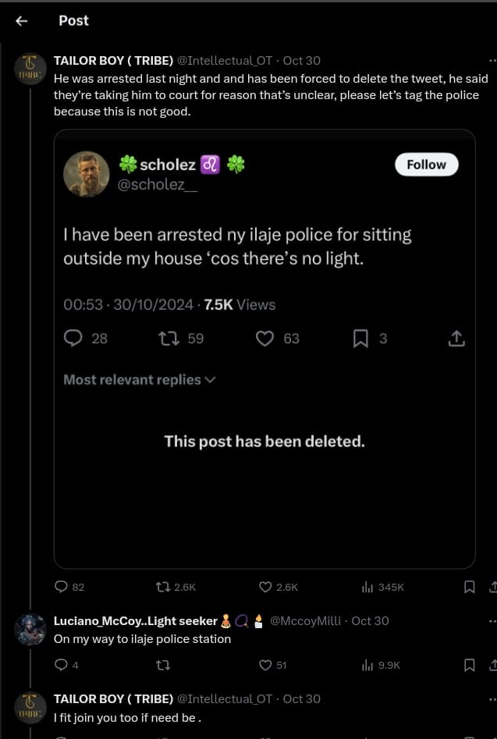Image resolution: width=497 pixels, height=739 pixels.
Task: Open more options on Luciano_McCoy's reply
Action: [x=492, y=621]
